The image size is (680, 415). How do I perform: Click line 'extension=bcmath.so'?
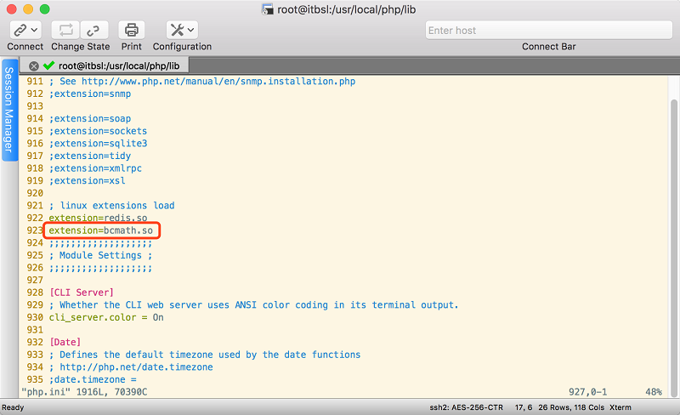(x=100, y=230)
